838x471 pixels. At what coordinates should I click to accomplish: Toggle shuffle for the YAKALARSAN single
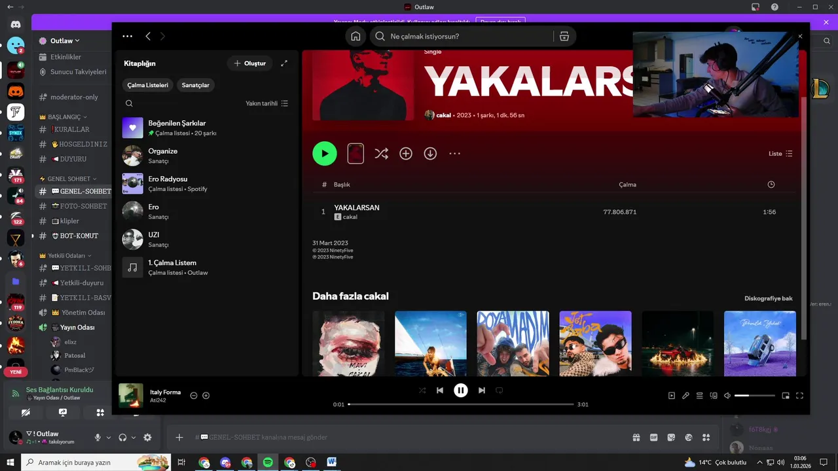click(x=381, y=154)
